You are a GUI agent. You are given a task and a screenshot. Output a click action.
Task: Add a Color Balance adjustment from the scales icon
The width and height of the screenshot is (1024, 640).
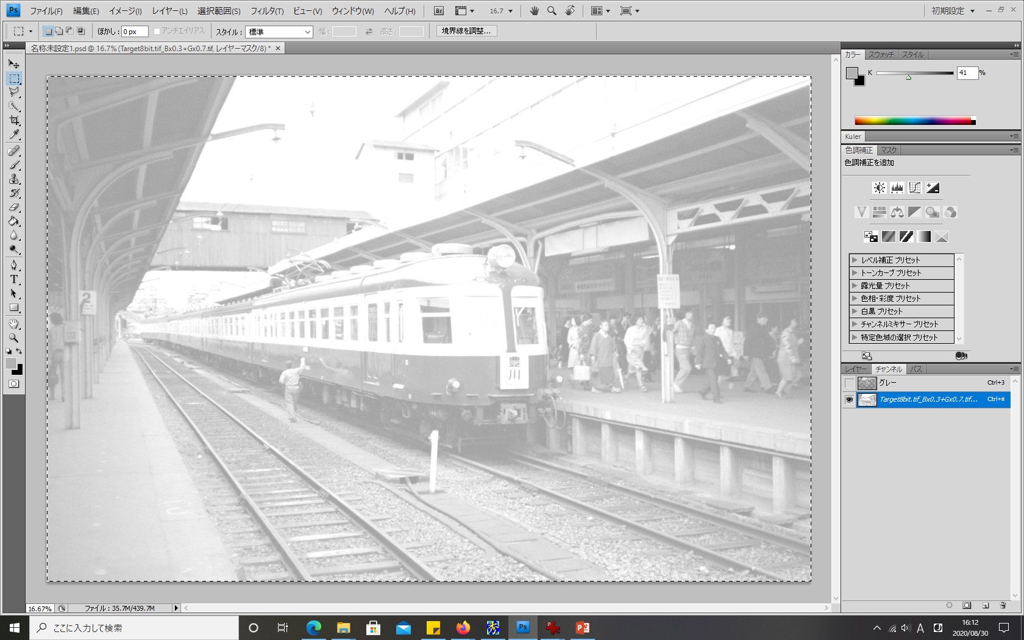tap(897, 212)
